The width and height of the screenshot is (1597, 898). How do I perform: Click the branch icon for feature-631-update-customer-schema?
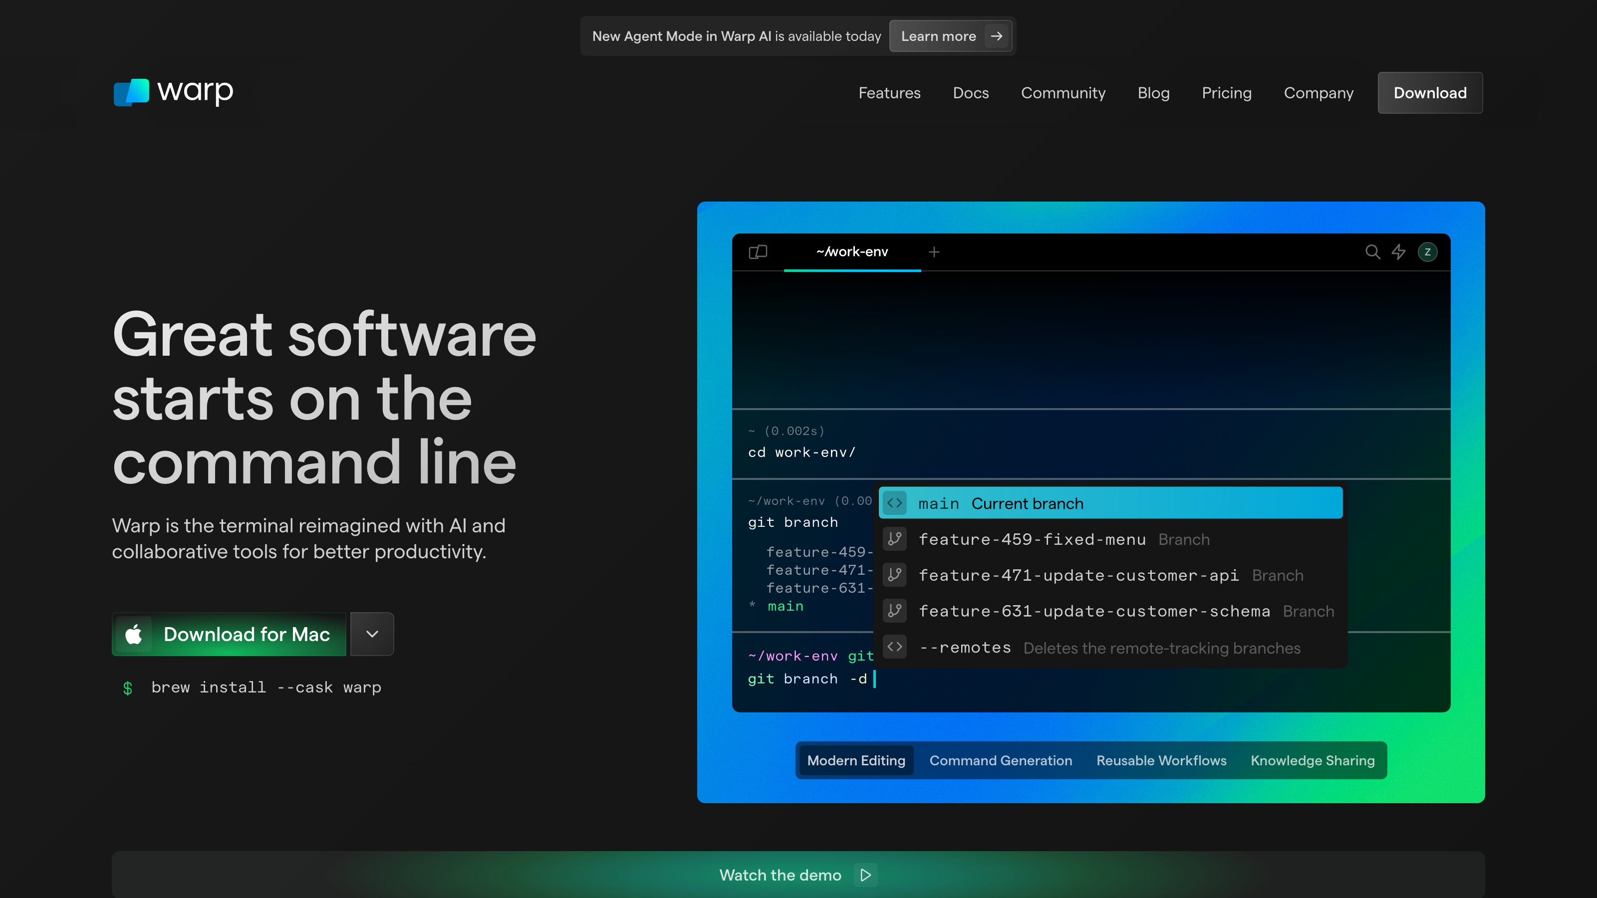pyautogui.click(x=895, y=611)
